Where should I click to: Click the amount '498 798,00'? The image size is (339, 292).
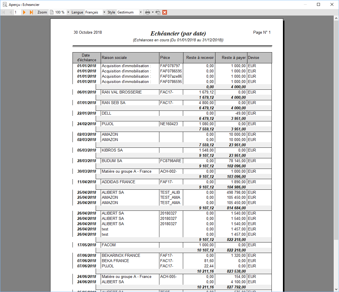236,192
